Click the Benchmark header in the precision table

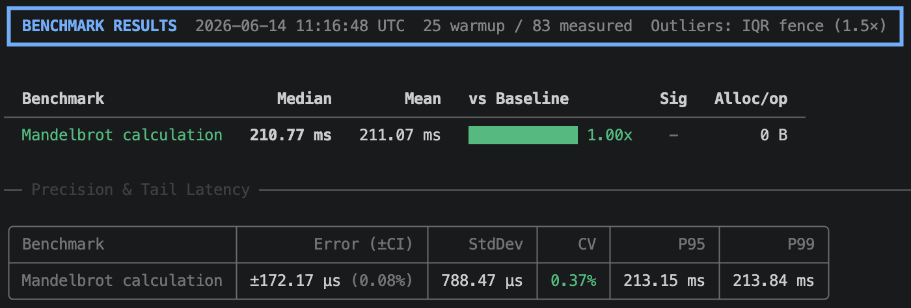click(x=63, y=244)
